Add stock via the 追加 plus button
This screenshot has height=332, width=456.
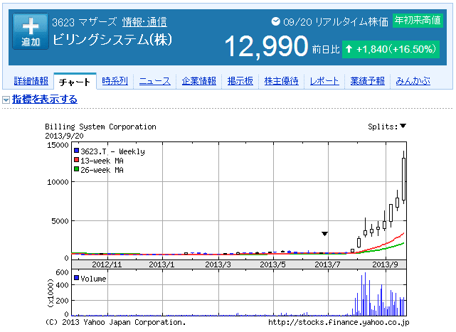click(31, 31)
